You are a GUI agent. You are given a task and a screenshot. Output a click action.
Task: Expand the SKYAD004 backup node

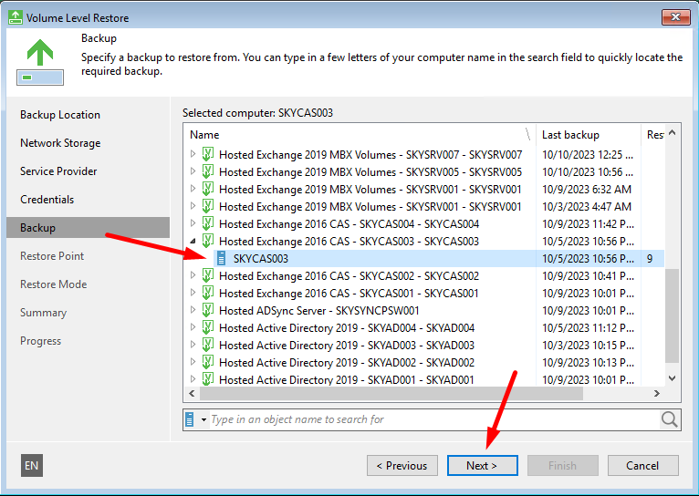(193, 327)
